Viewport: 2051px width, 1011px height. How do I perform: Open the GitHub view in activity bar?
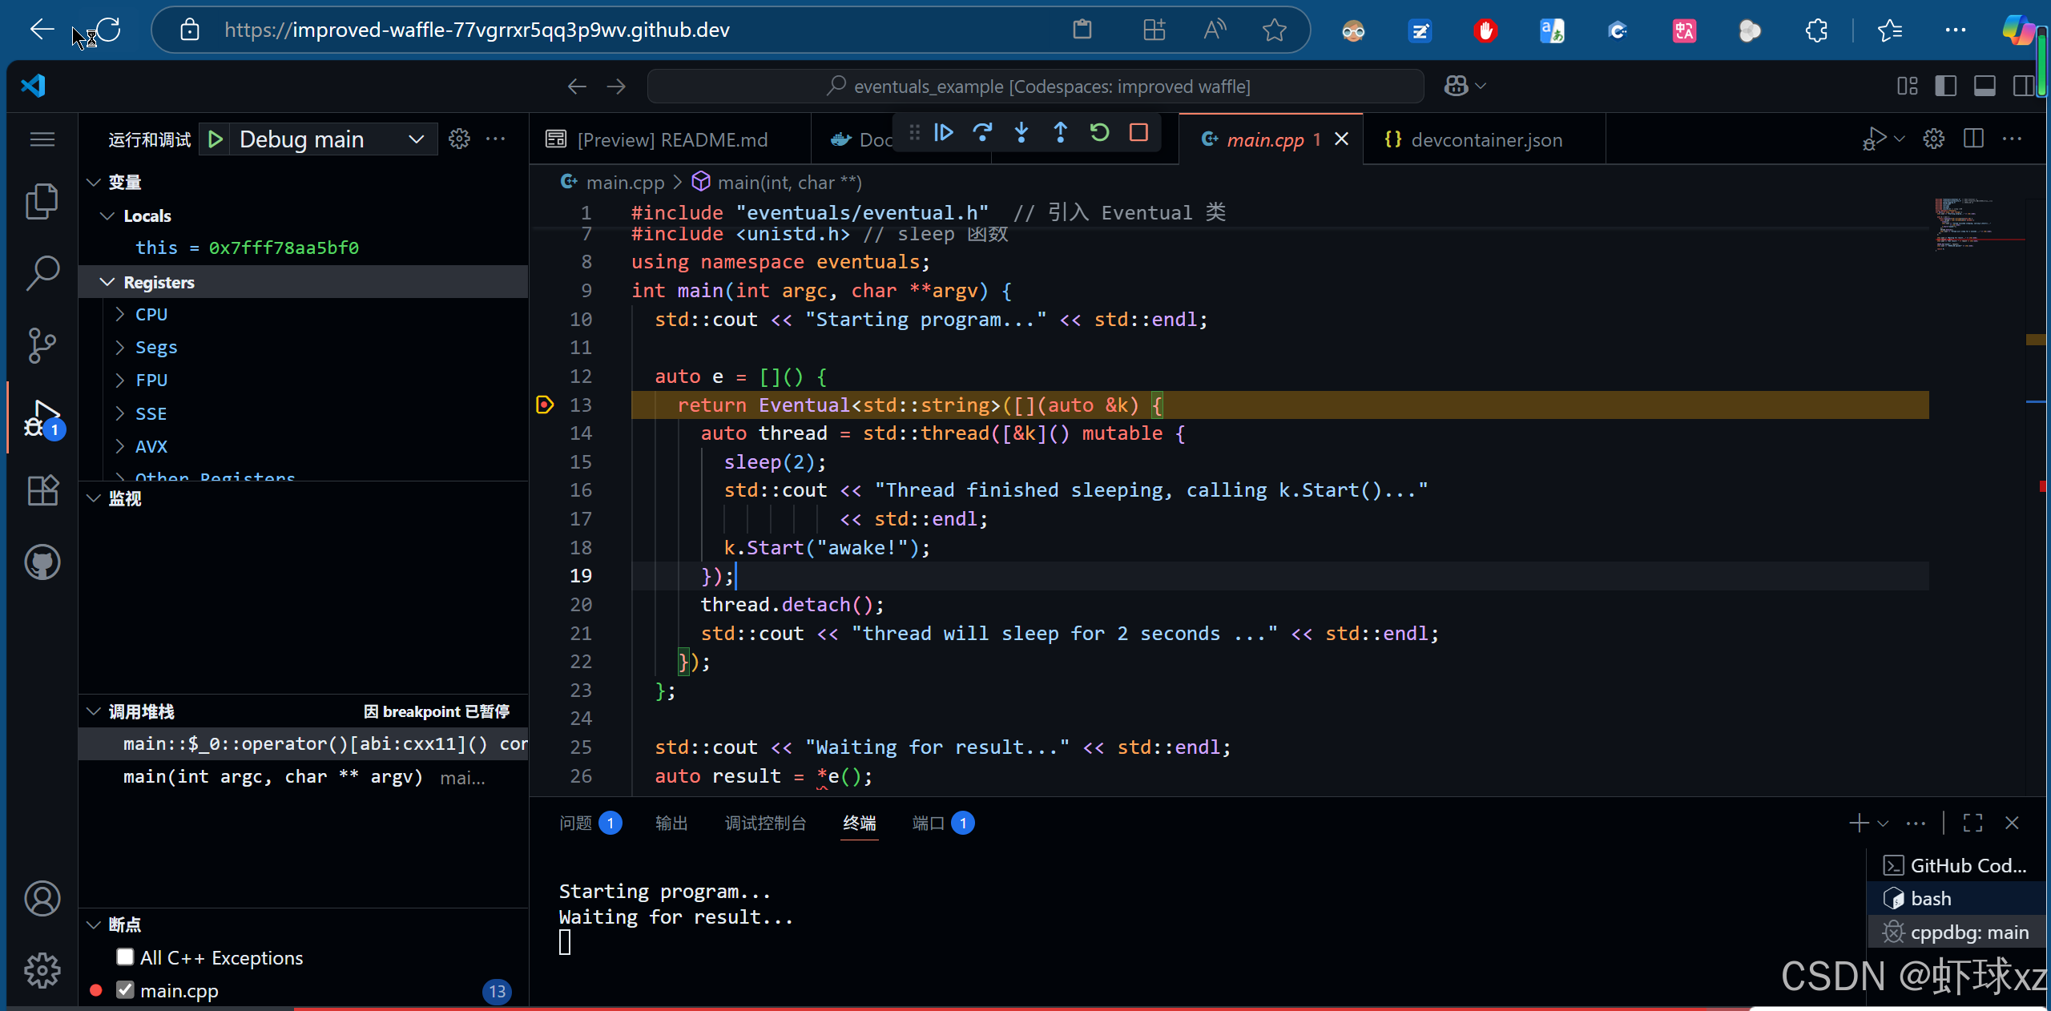42,562
